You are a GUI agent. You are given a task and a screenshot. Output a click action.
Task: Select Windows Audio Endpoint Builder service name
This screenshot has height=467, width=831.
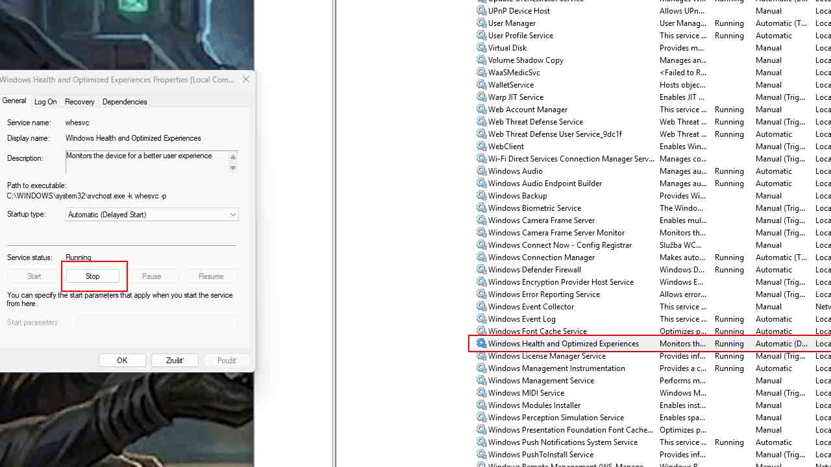coord(545,184)
